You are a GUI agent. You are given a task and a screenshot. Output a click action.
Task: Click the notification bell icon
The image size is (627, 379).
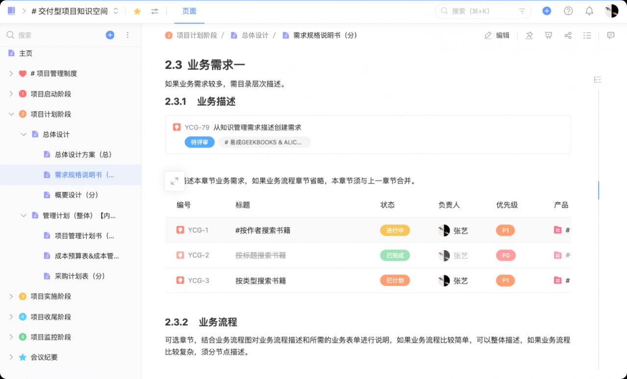point(589,10)
